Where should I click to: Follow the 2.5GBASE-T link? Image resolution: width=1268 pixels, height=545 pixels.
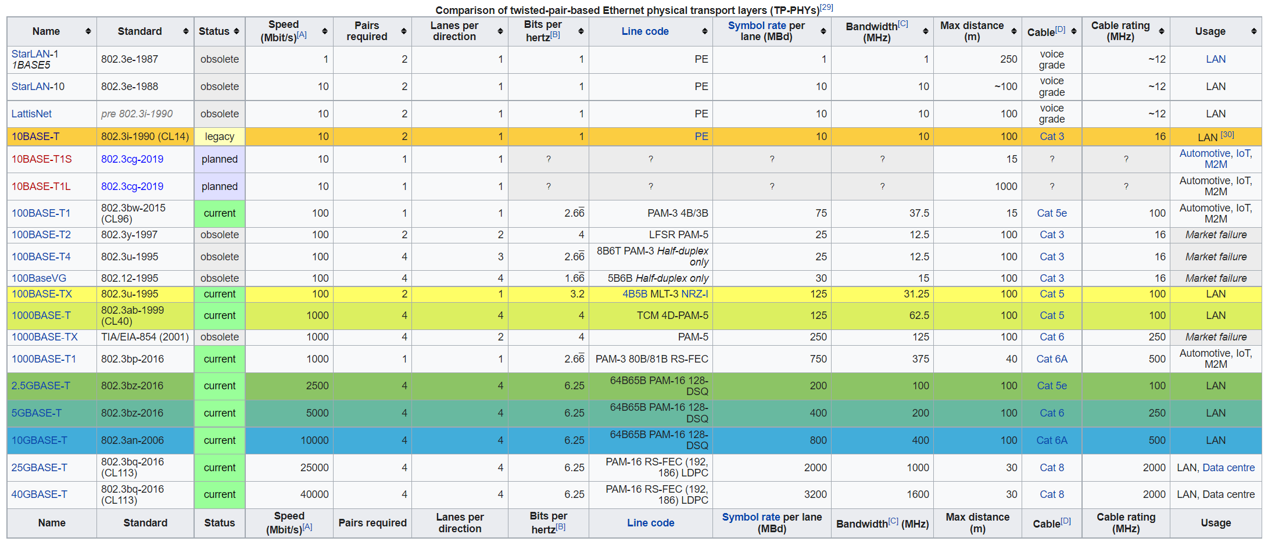click(x=41, y=386)
